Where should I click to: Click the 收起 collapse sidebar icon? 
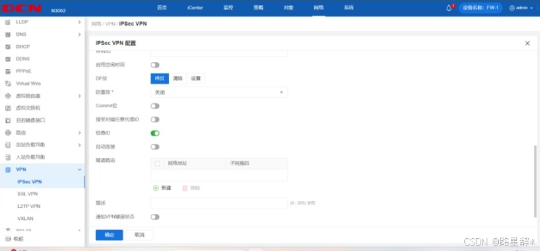pyautogui.click(x=7, y=239)
